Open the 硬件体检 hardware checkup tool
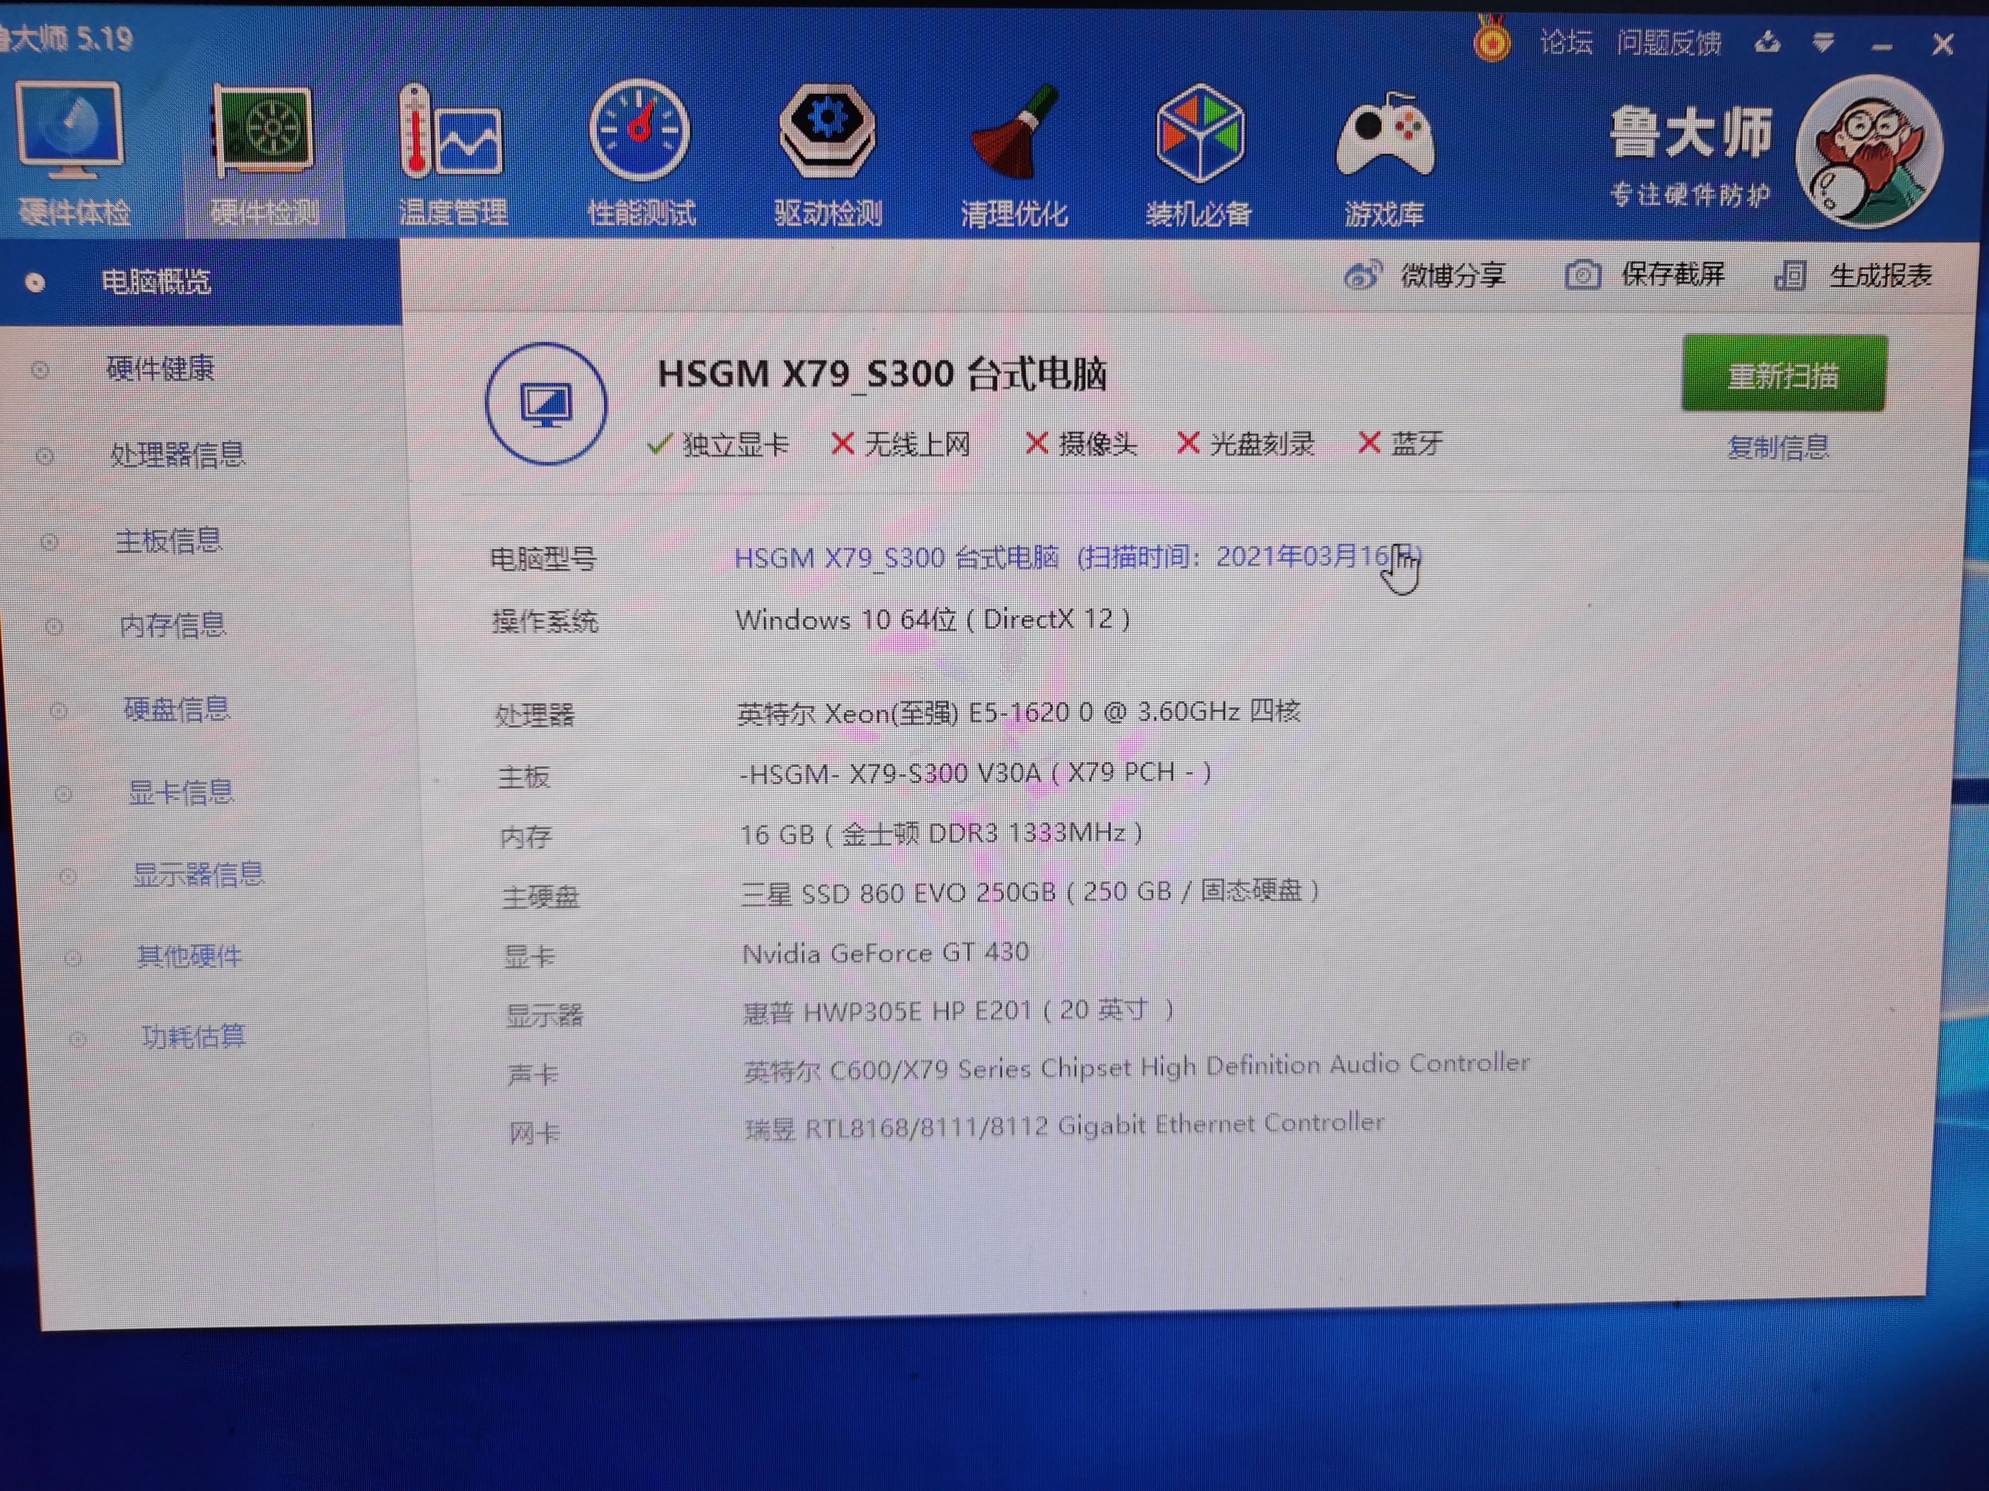 tap(72, 153)
